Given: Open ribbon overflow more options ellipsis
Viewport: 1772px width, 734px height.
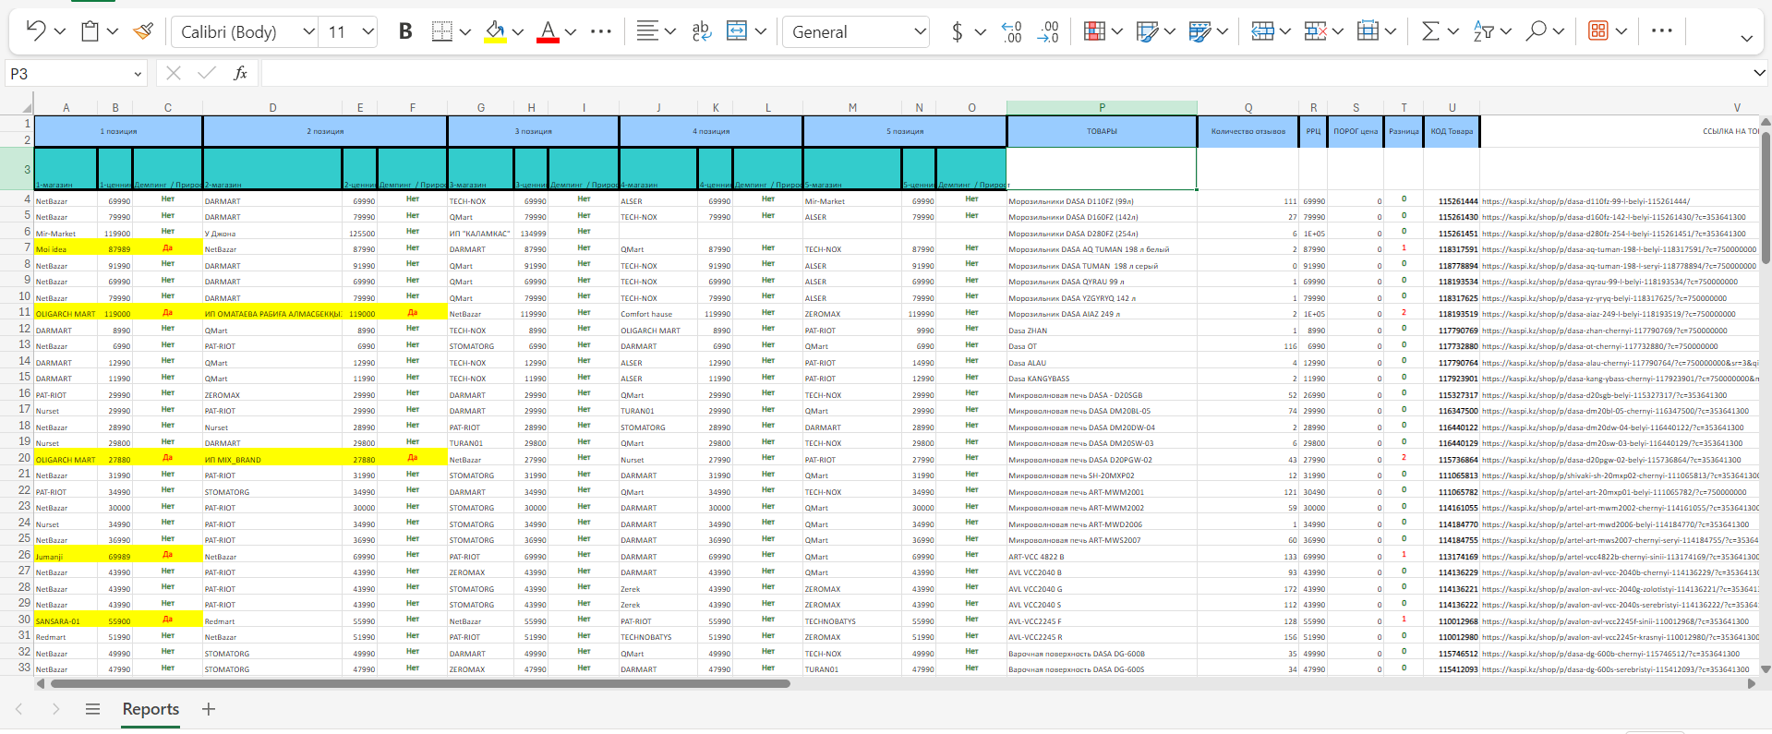Looking at the screenshot, I should coord(1661,30).
